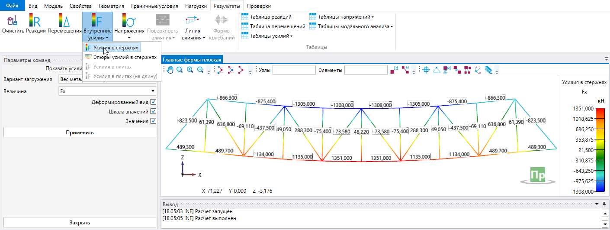Toggle the Шкала значений checkbox
The width and height of the screenshot is (610, 230).
[x=153, y=112]
